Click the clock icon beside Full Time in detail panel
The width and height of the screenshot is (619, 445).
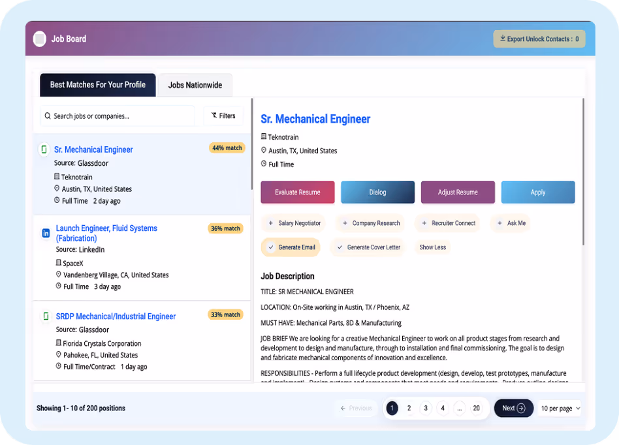[264, 164]
